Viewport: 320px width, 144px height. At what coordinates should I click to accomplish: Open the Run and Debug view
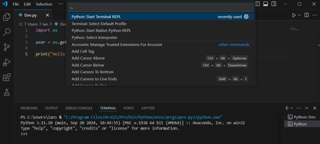coord(7,62)
